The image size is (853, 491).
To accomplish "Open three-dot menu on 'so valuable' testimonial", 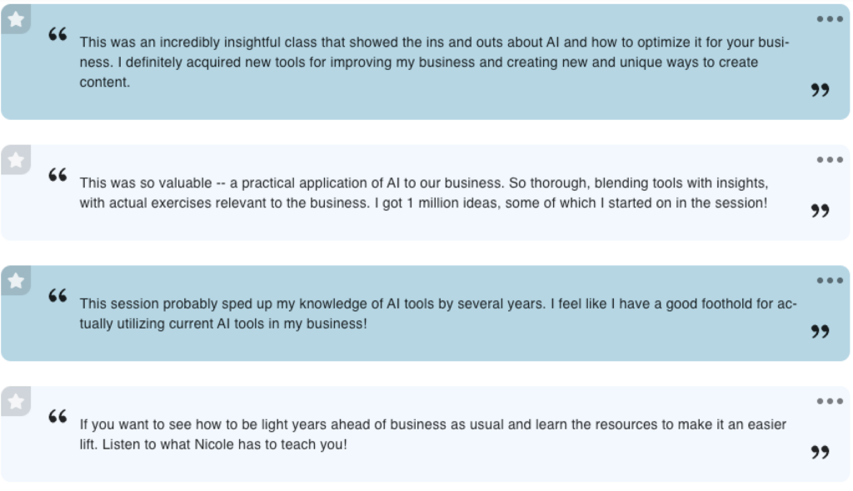I will [829, 160].
